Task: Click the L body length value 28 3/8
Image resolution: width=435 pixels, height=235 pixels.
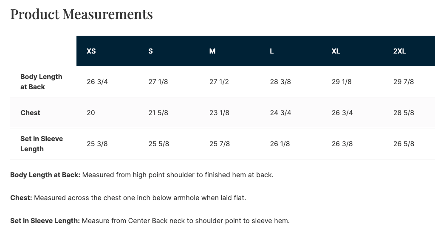Action: (x=280, y=82)
